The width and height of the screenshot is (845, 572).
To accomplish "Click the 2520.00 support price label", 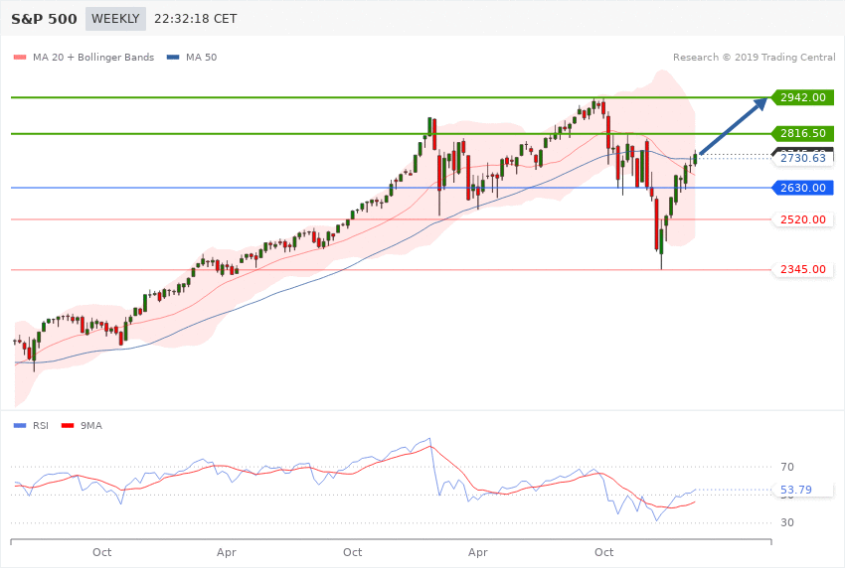I will (x=803, y=219).
